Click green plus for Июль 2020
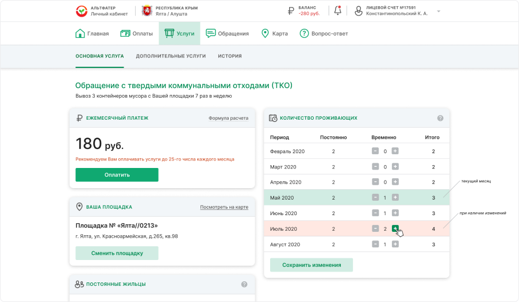Screen dimensions: 519x302 pos(395,228)
